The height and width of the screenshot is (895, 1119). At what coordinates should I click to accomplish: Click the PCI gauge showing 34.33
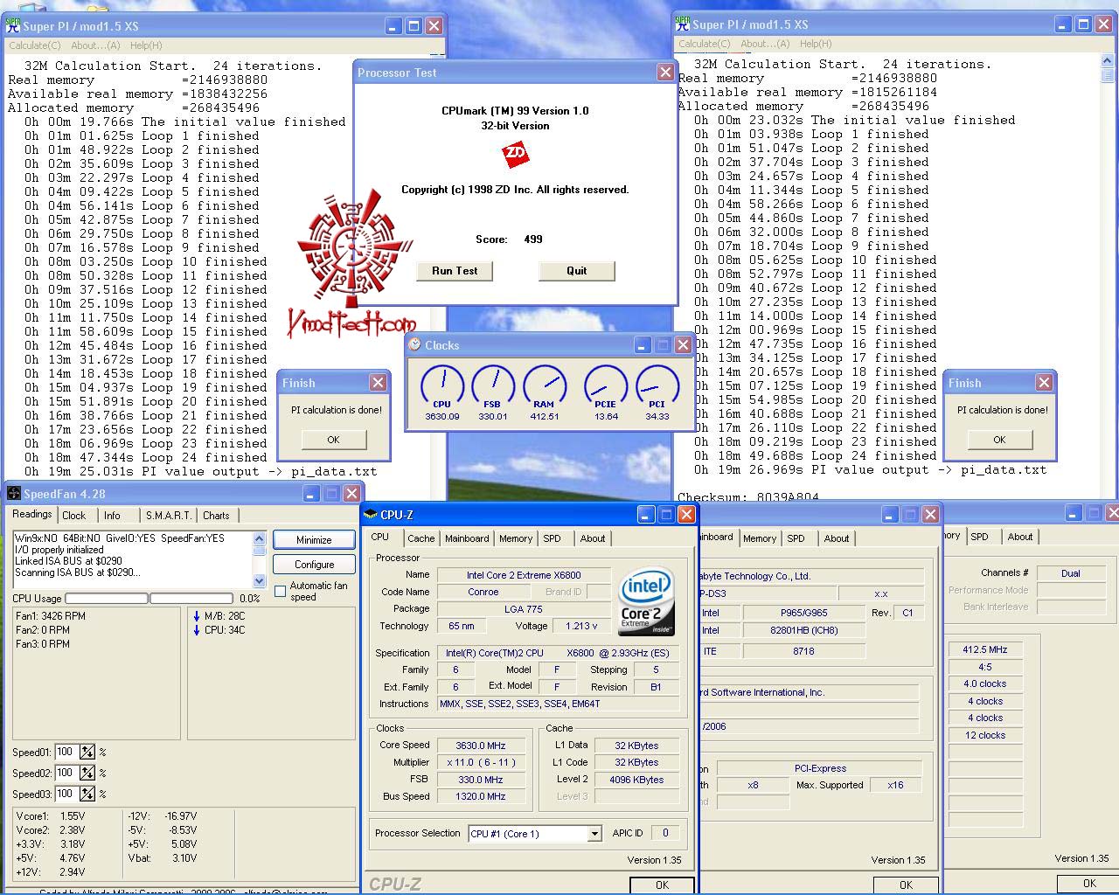(x=657, y=386)
